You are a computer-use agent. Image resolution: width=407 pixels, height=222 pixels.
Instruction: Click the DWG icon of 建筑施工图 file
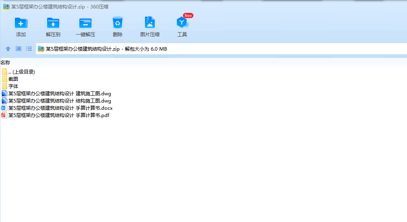pos(4,94)
